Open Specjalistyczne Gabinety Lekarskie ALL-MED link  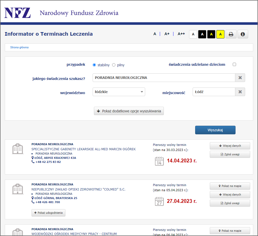[84, 149]
